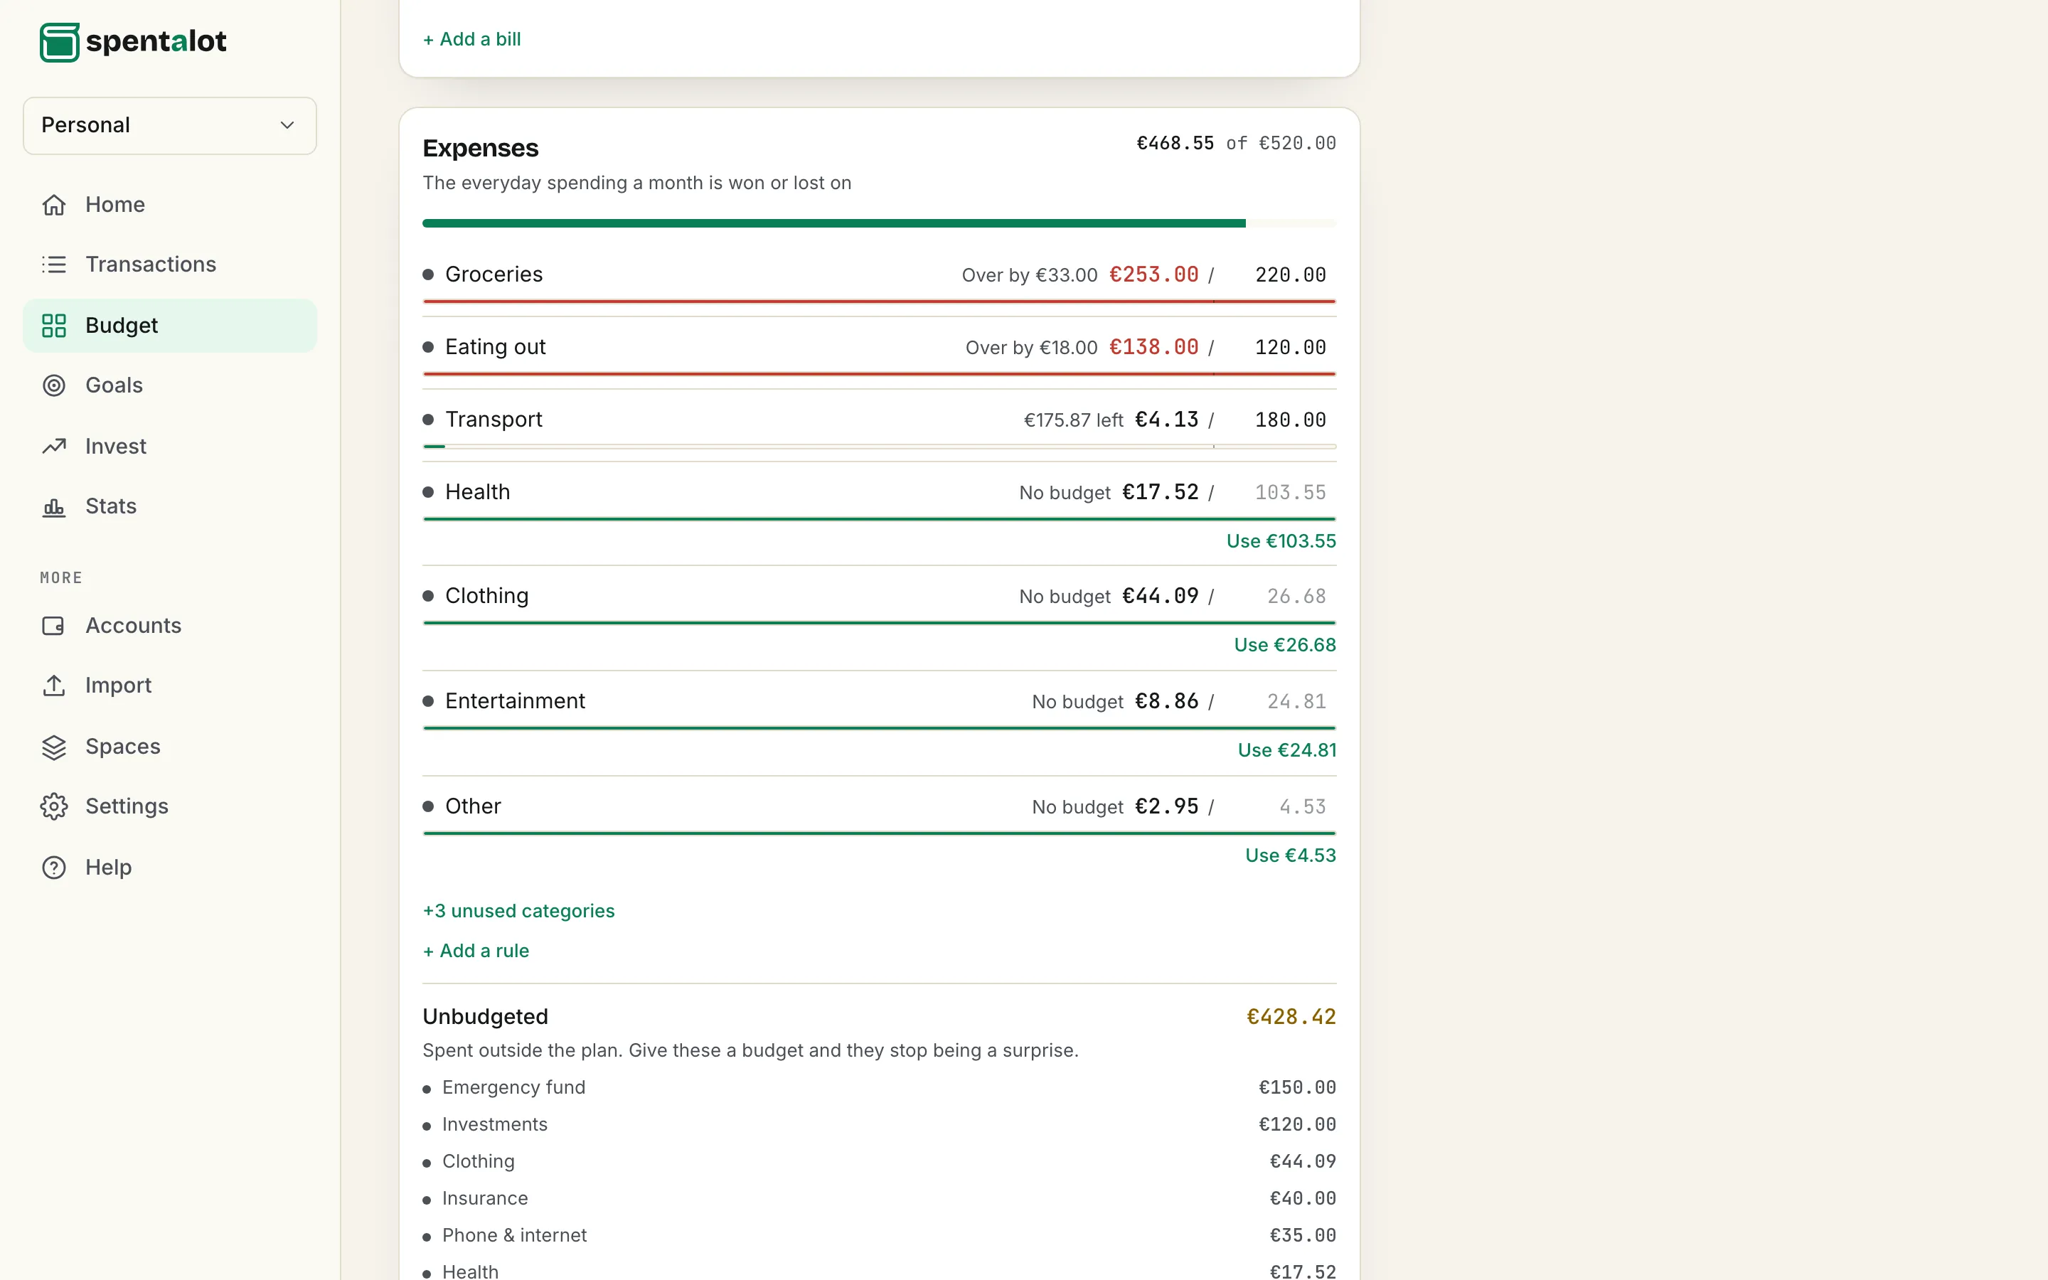The image size is (2048, 1280).
Task: Apply the Use €26.68 suggestion for Clothing
Action: (x=1285, y=645)
